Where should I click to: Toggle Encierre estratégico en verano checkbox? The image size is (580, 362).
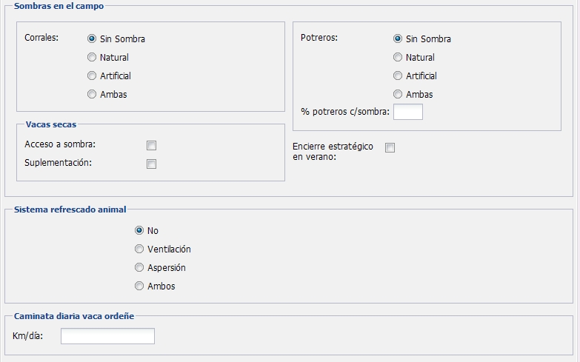tap(390, 147)
